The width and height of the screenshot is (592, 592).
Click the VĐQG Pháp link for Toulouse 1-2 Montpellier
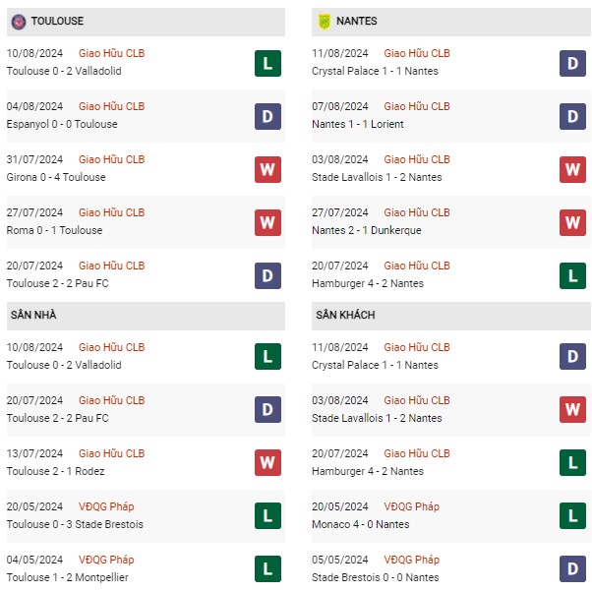pos(106,560)
